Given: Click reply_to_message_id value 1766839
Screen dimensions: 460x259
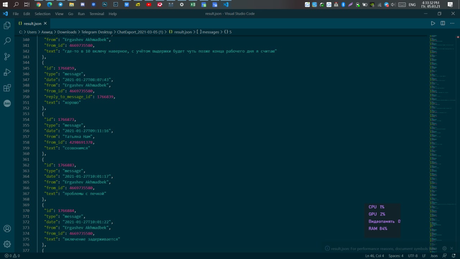Looking at the screenshot, I should point(106,97).
